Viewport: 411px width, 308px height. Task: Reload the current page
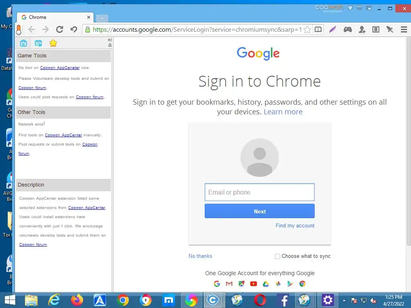[59, 29]
